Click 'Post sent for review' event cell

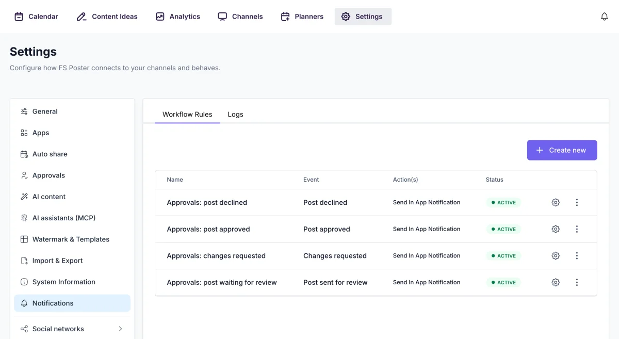point(335,282)
